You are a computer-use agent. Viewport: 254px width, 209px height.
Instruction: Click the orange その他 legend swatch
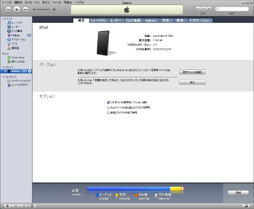pyautogui.click(x=136, y=195)
